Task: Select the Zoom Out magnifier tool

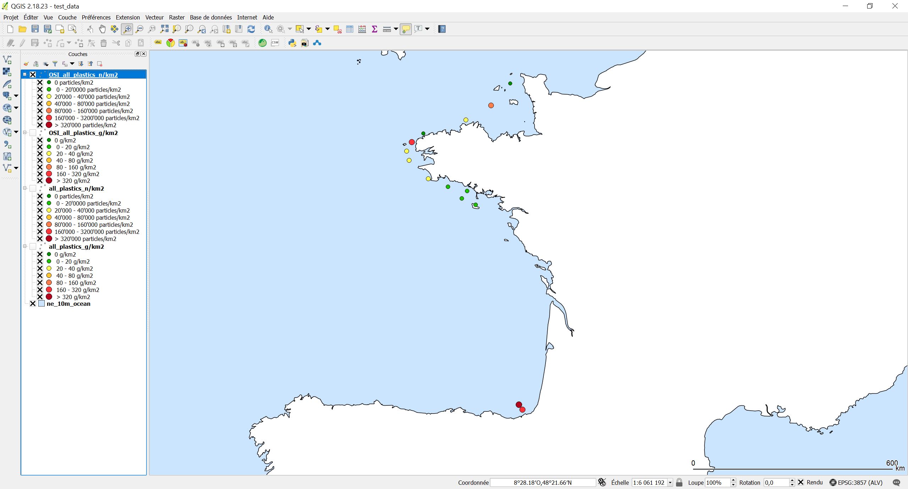Action: point(140,29)
